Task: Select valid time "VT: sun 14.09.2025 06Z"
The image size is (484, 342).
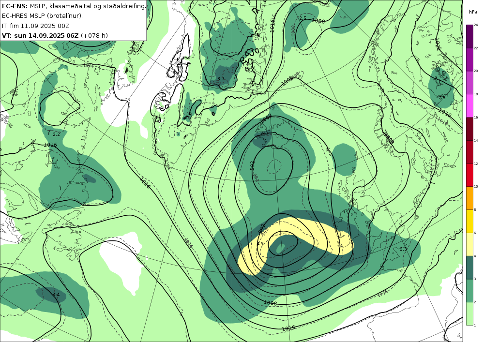Action: point(40,35)
